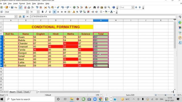This screenshot has height=102, width=182.
Task: Open the Format menu
Action: coord(22,4)
